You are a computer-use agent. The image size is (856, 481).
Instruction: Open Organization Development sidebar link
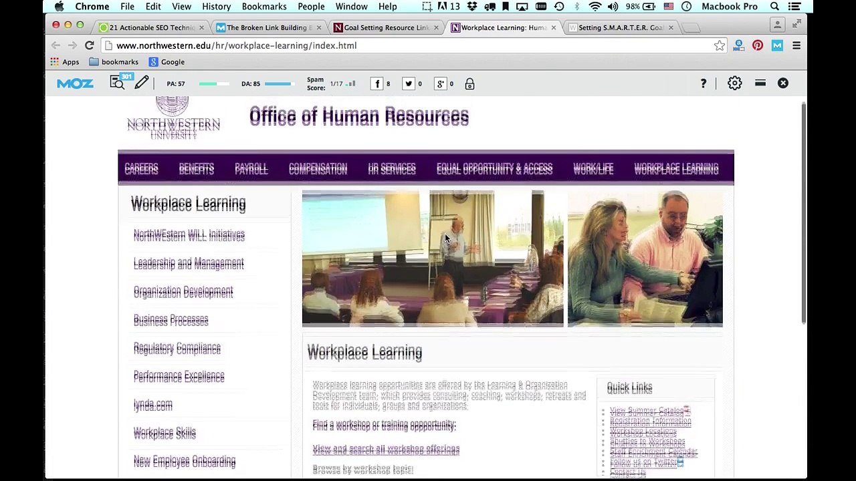click(183, 291)
